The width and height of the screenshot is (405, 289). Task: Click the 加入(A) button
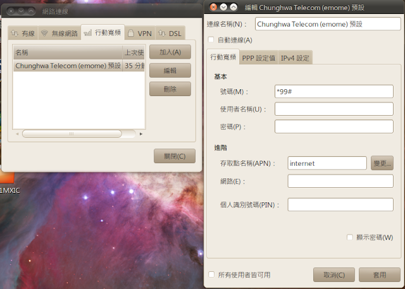(x=170, y=52)
